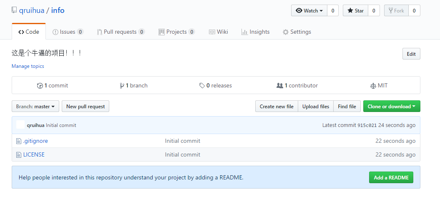The image size is (440, 199).
Task: Click the qruihua avatar thumbnail in commit row
Action: tap(20, 125)
